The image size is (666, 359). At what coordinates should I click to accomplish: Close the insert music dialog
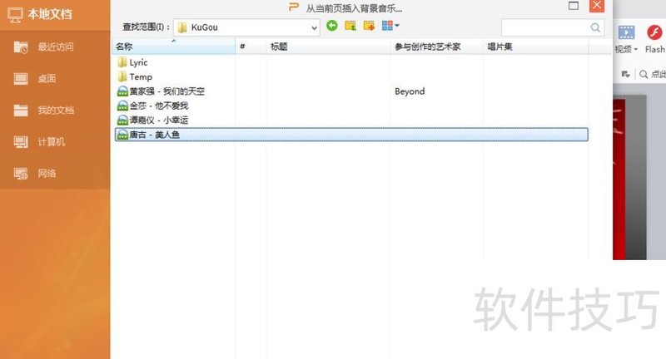pos(597,6)
